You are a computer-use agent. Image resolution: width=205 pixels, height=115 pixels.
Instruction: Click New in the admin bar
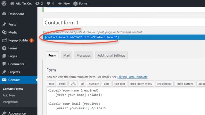67,4
